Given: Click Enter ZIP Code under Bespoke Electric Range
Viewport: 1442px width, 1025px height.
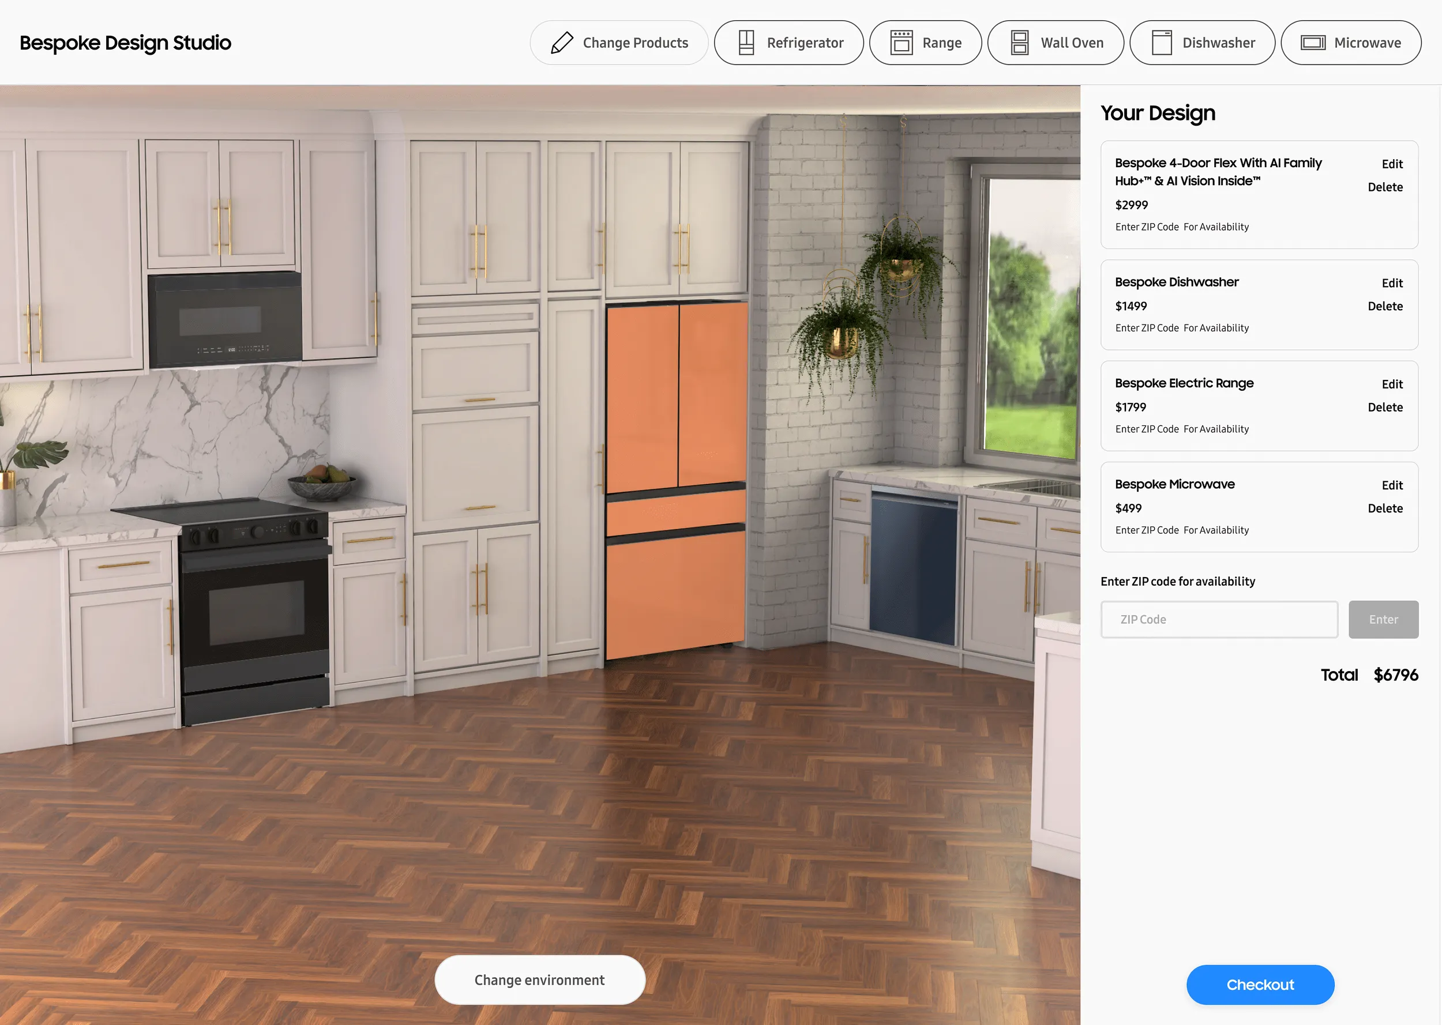Looking at the screenshot, I should pos(1147,429).
